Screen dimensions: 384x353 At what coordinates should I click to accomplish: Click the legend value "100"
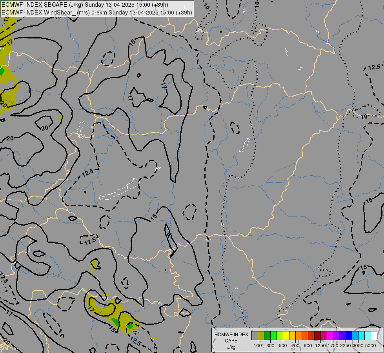(x=258, y=346)
